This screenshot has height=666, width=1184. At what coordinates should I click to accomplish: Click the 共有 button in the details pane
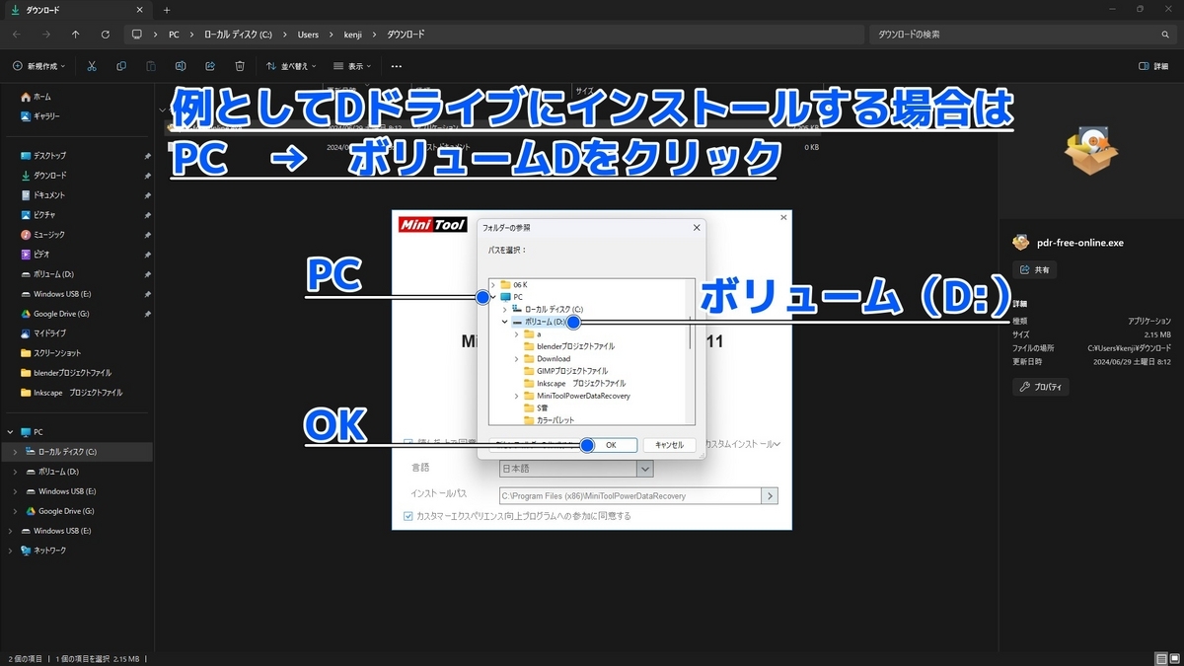click(x=1034, y=268)
